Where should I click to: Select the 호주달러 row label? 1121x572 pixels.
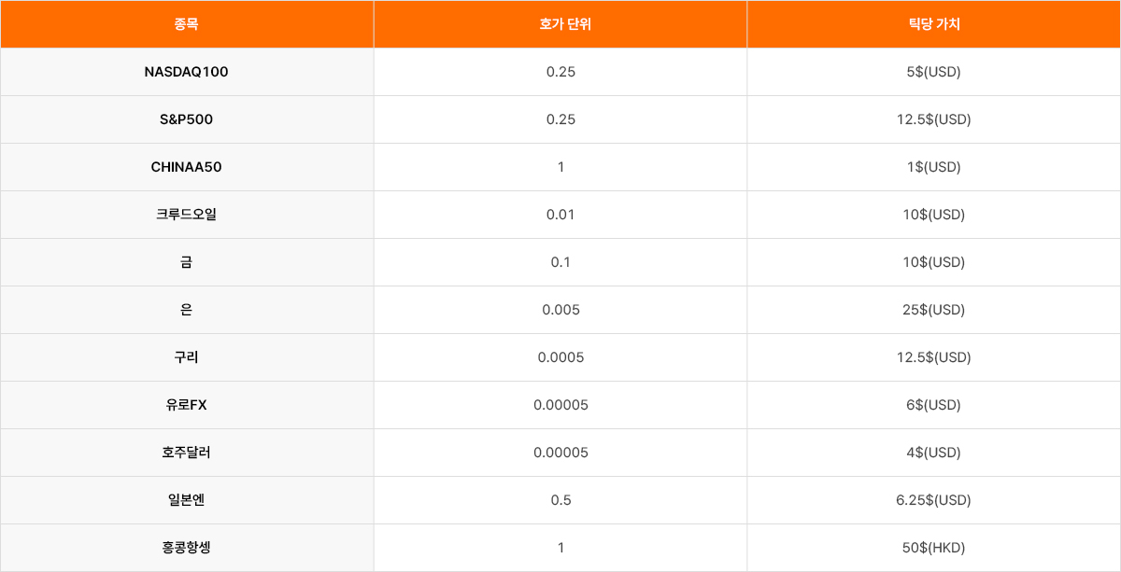click(187, 453)
